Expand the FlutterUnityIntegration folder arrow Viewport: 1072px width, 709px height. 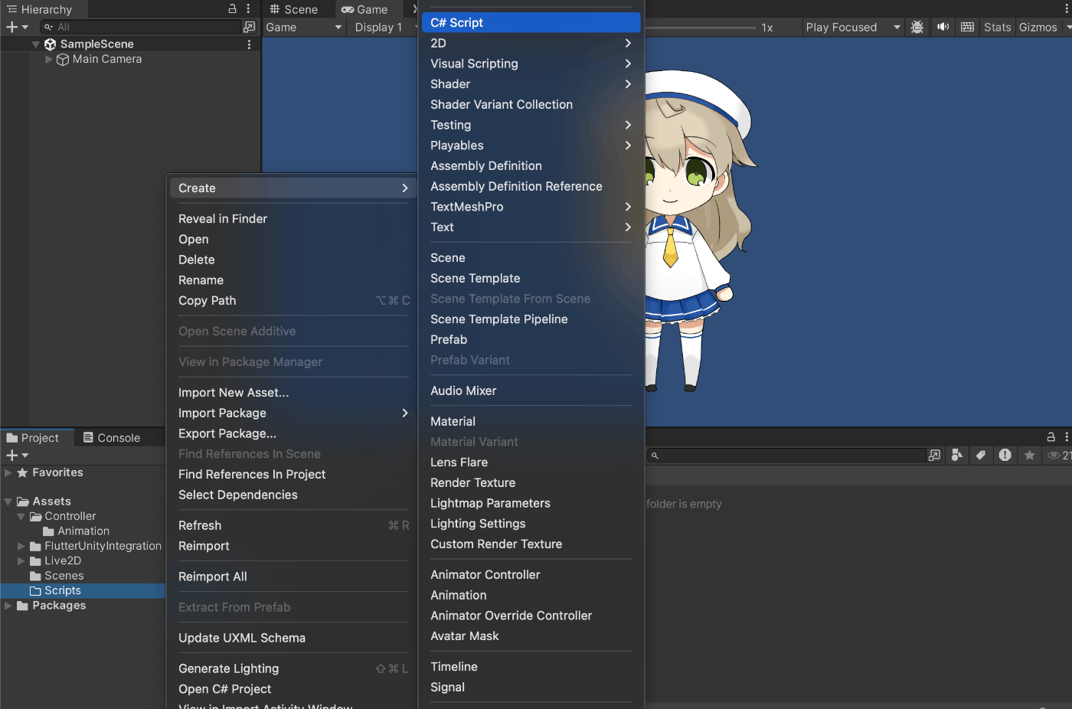[x=21, y=547]
